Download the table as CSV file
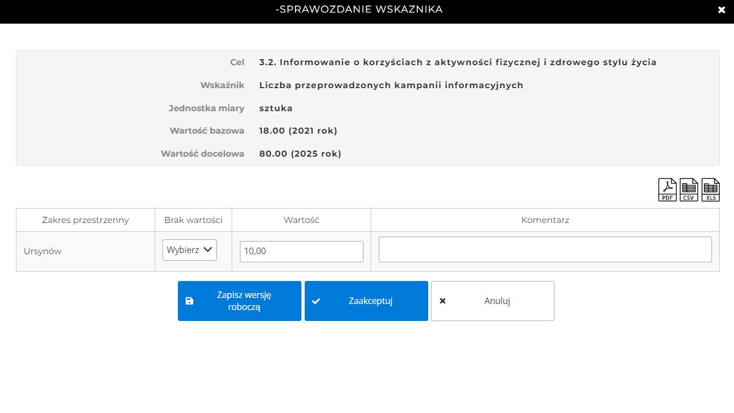This screenshot has height=413, width=734. point(689,190)
